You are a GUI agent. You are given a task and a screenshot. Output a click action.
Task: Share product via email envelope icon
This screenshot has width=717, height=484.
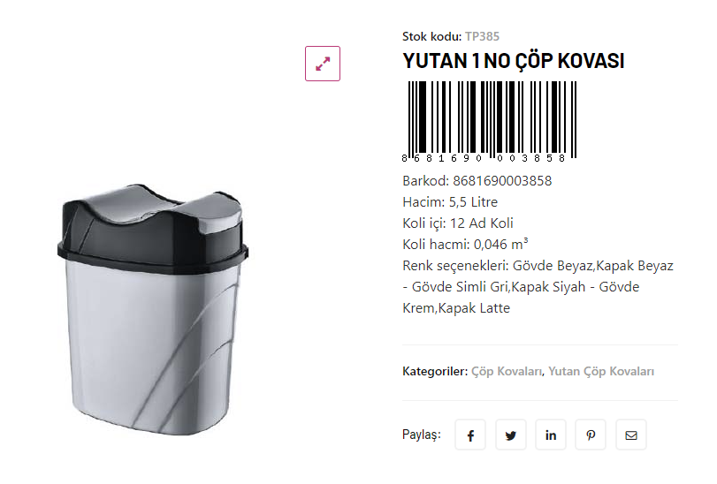point(631,435)
